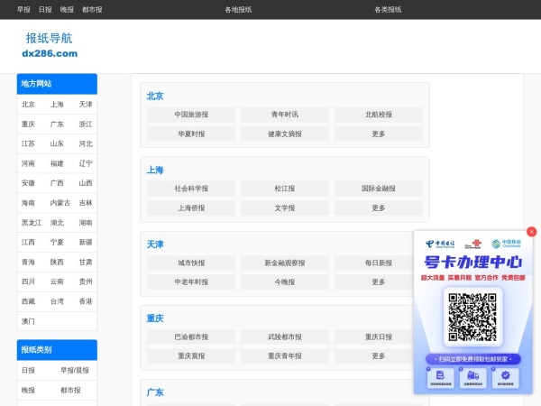Open 北航校报 newspaper
This screenshot has height=406, width=541.
click(378, 115)
